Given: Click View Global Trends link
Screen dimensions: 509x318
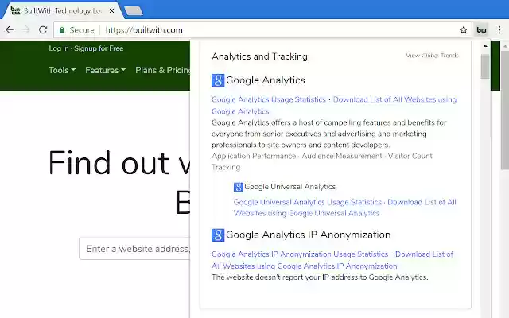Looking at the screenshot, I should [432, 56].
